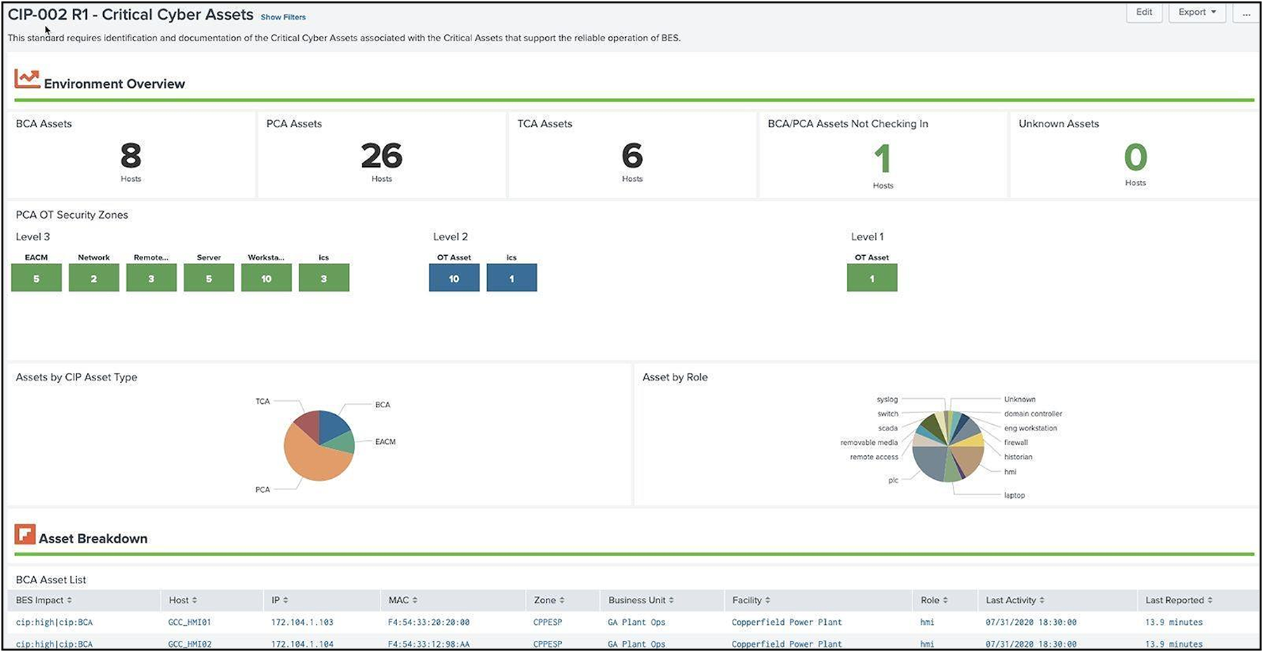Open host GCC_HMI02 row link

pyautogui.click(x=189, y=644)
